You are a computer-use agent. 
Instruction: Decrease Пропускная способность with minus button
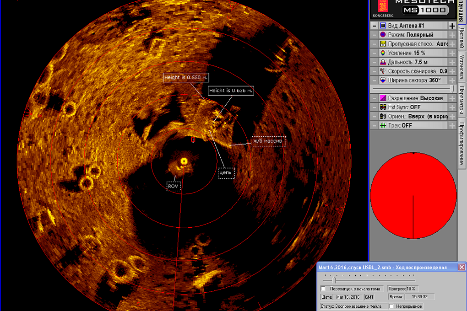pyautogui.click(x=375, y=44)
